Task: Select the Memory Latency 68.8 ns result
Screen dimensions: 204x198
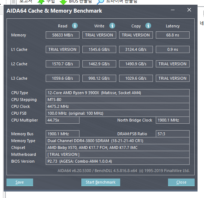Action: [173, 35]
